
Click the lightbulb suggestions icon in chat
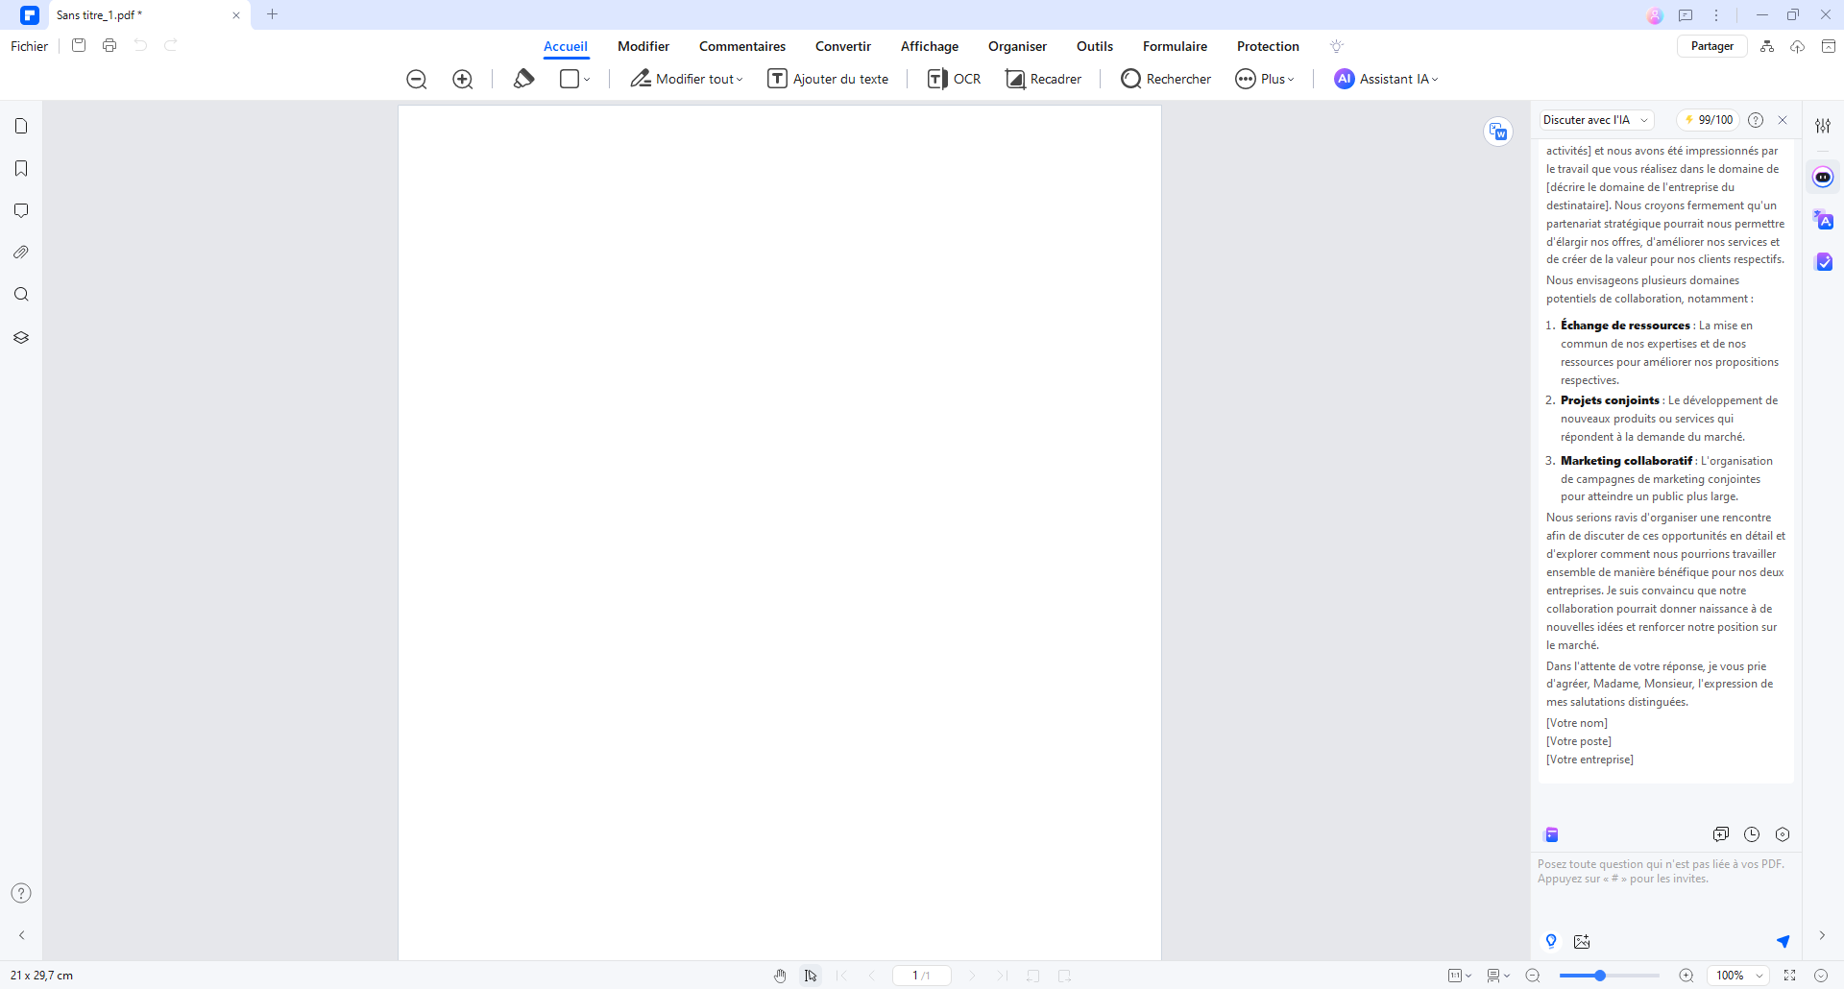click(1551, 941)
